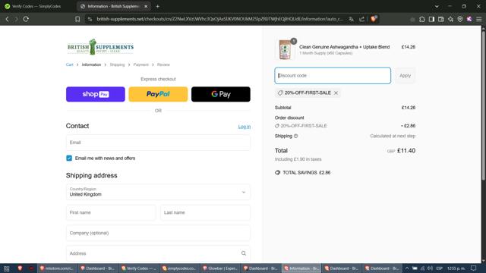This screenshot has height=273, width=486.
Task: Open the notification center icon
Action: coord(473,268)
